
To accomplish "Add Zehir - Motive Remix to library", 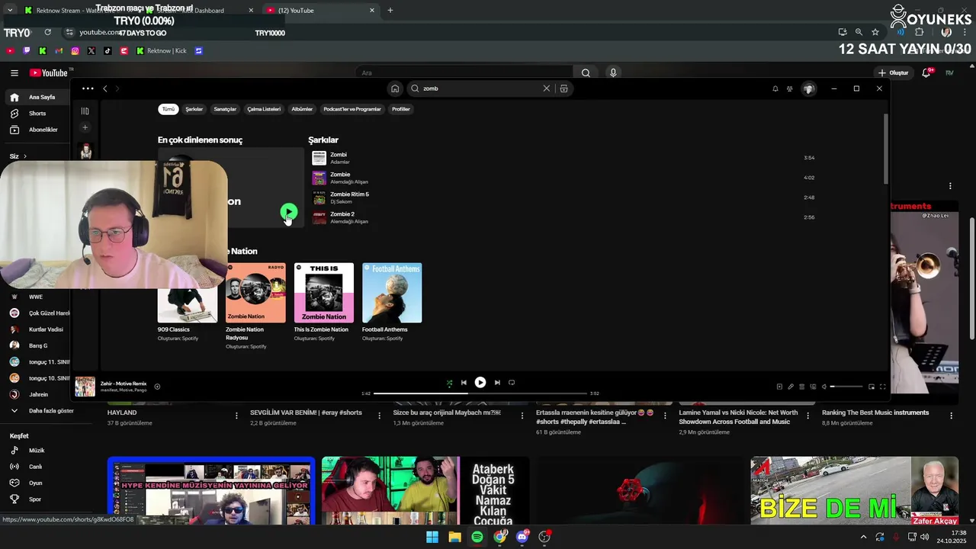I will pyautogui.click(x=157, y=387).
